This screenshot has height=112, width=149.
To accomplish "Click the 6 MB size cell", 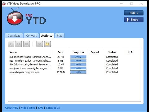I will (61, 61).
